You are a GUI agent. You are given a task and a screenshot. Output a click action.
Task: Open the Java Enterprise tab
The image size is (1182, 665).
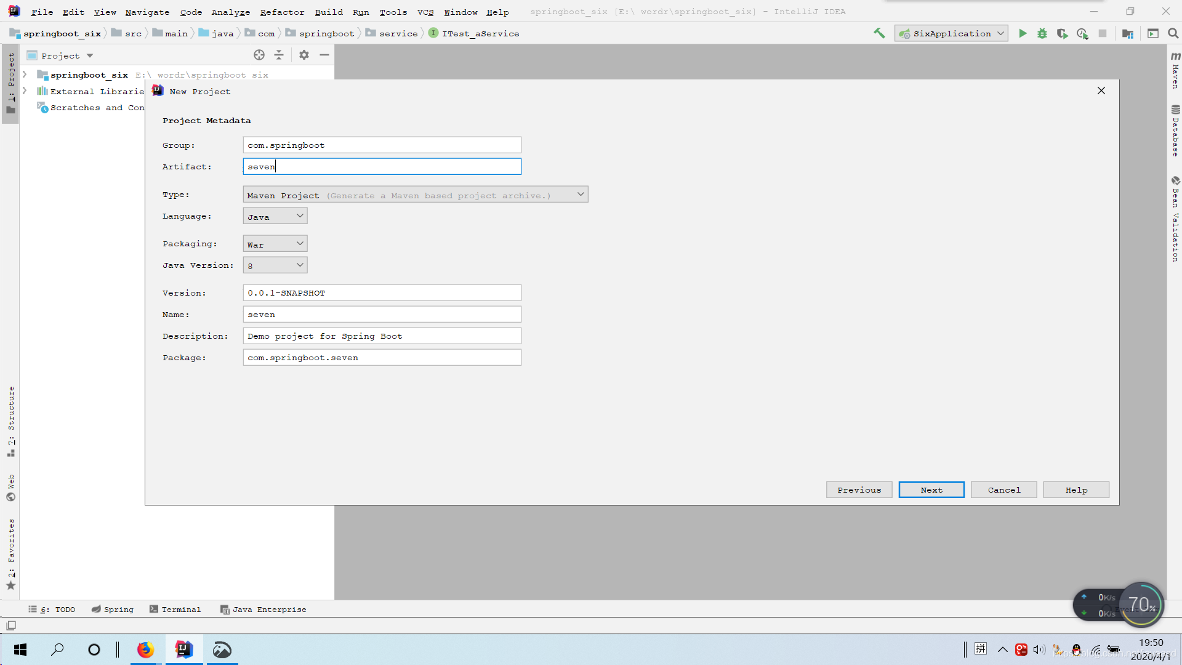coord(263,609)
